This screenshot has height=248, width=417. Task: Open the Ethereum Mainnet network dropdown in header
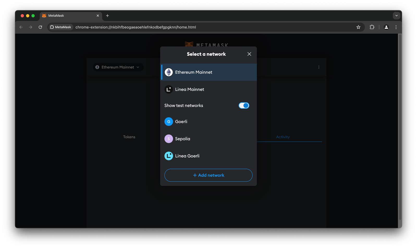(x=118, y=67)
